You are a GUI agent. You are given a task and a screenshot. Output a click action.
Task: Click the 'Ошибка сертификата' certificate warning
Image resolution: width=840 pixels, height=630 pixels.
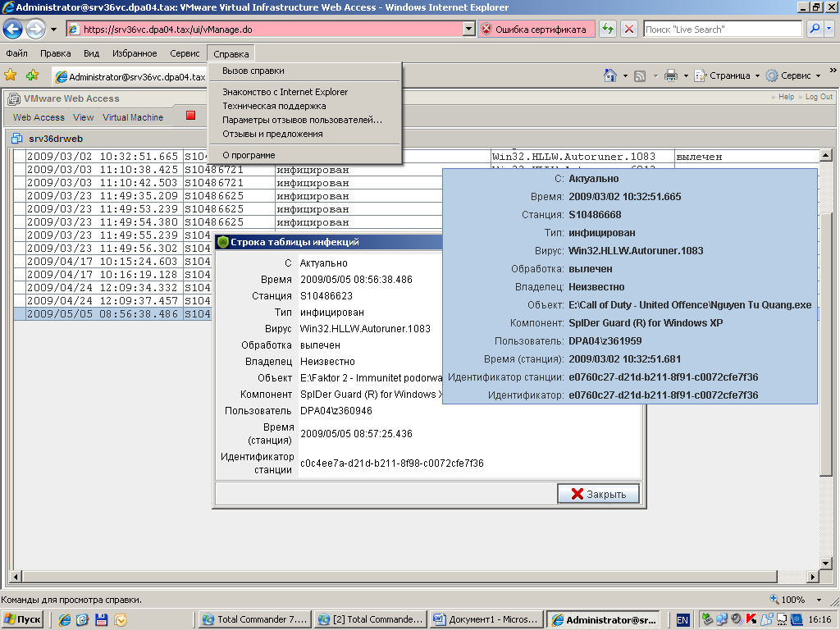[536, 30]
